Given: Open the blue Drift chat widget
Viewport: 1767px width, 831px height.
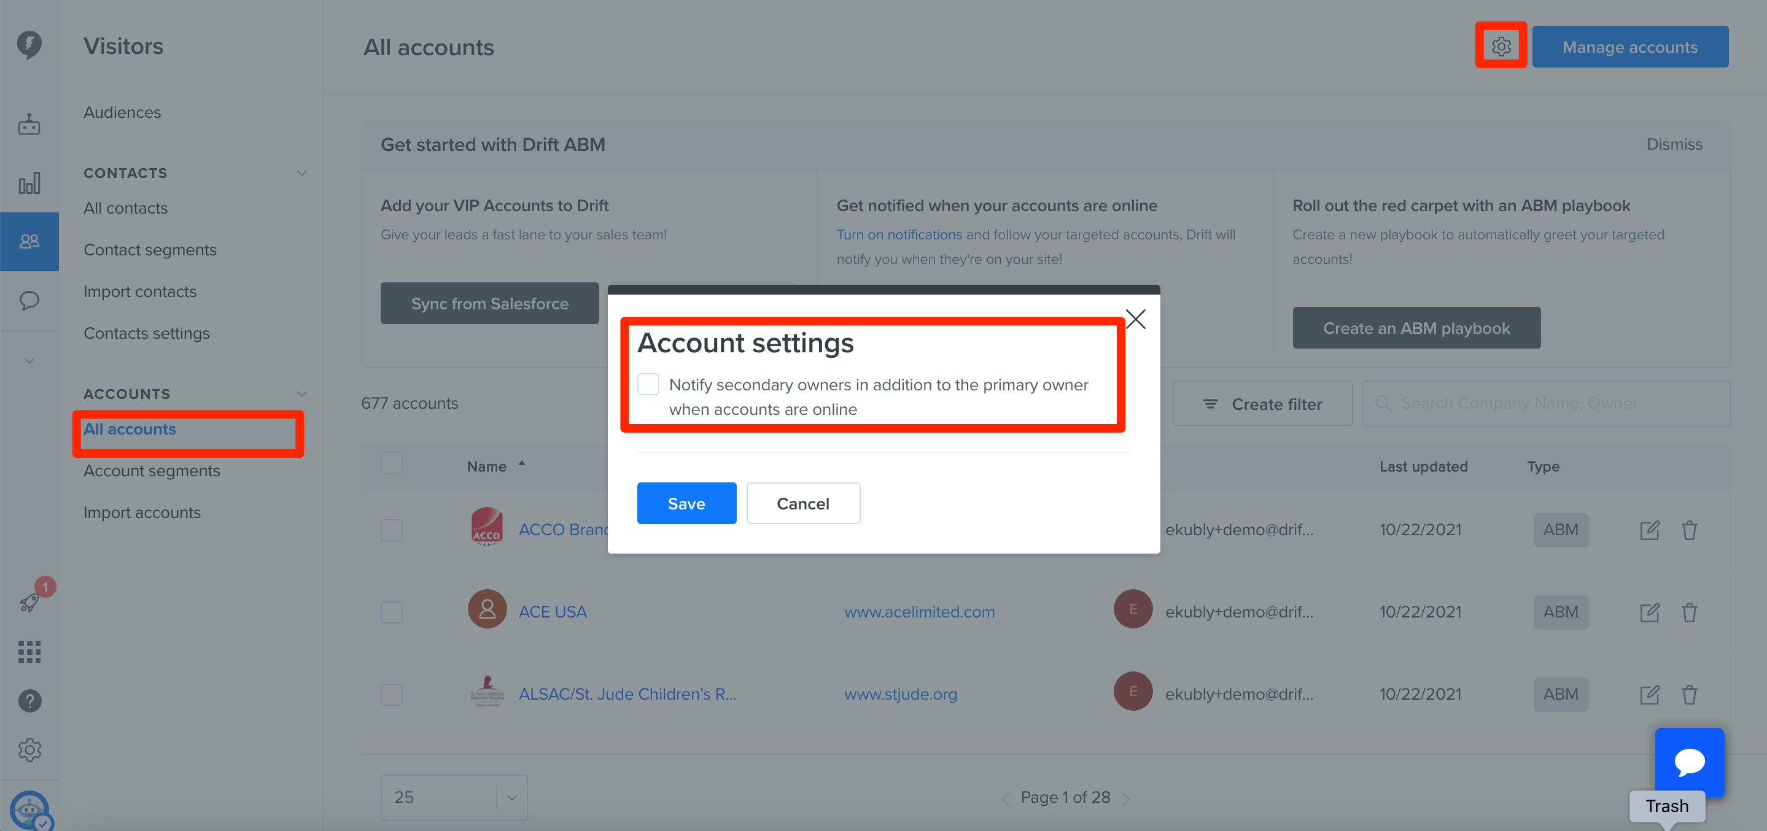Looking at the screenshot, I should [x=1690, y=762].
